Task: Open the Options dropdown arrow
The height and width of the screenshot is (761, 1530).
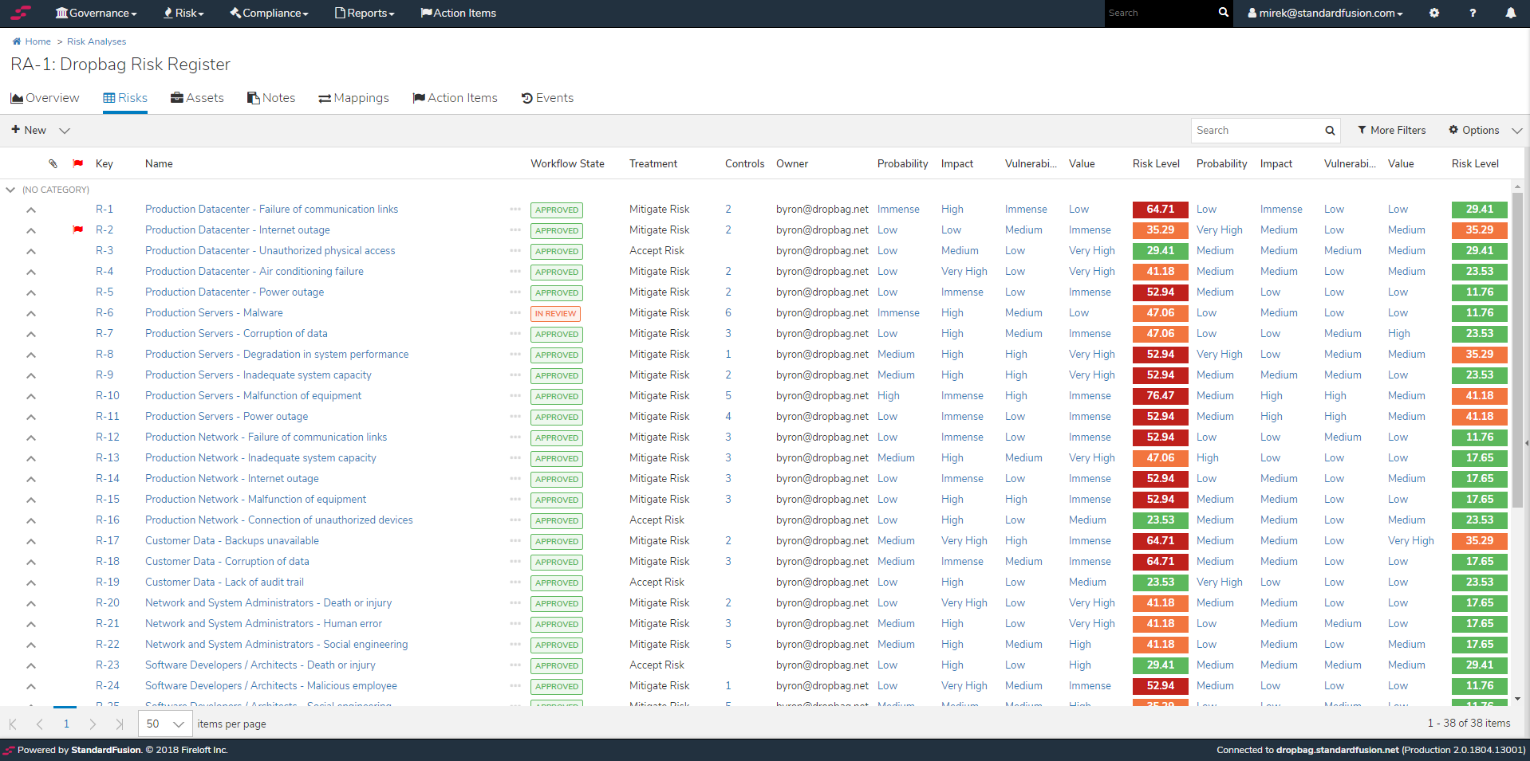Action: tap(1516, 131)
